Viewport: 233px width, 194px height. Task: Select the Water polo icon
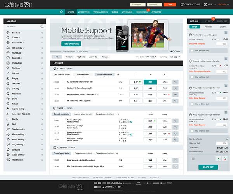tap(8, 160)
